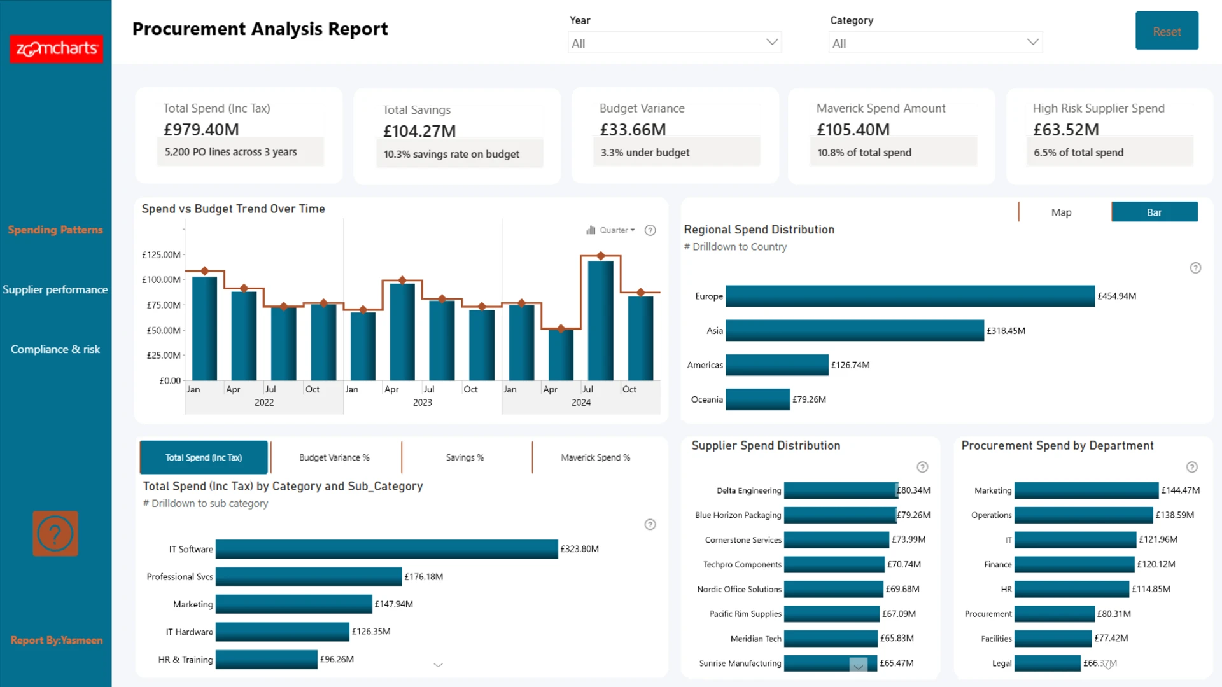Click the ZoomCharts logo
This screenshot has height=687, width=1222.
56,48
